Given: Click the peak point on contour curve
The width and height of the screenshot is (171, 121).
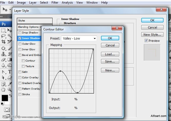Looking at the screenshot, I should tap(60, 71).
